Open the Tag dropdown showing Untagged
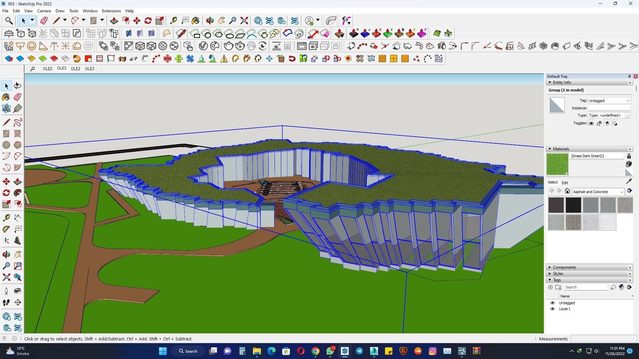The height and width of the screenshot is (359, 639). coord(609,101)
